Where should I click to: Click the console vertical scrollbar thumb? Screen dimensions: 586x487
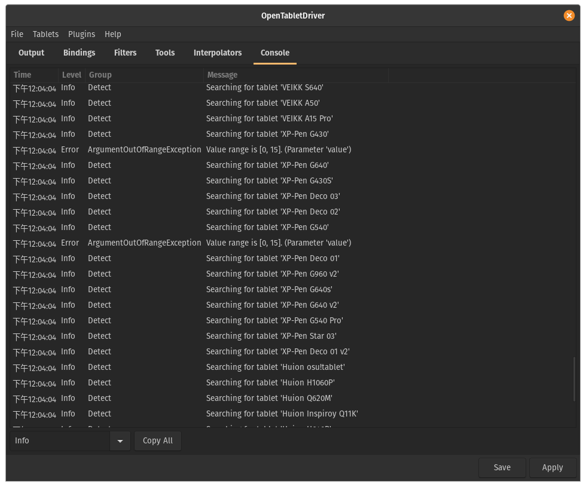click(574, 379)
